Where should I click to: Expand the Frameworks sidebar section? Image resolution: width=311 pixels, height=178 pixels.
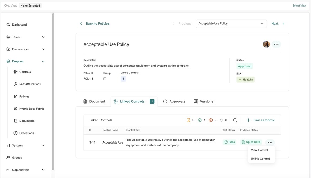tap(43, 49)
